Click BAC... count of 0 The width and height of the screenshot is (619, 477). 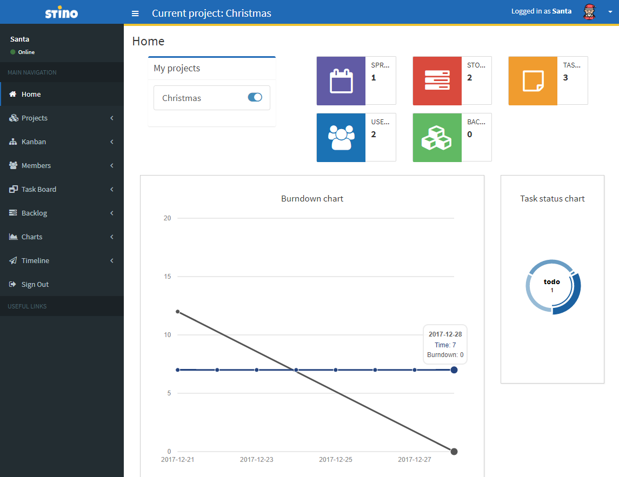coord(469,135)
